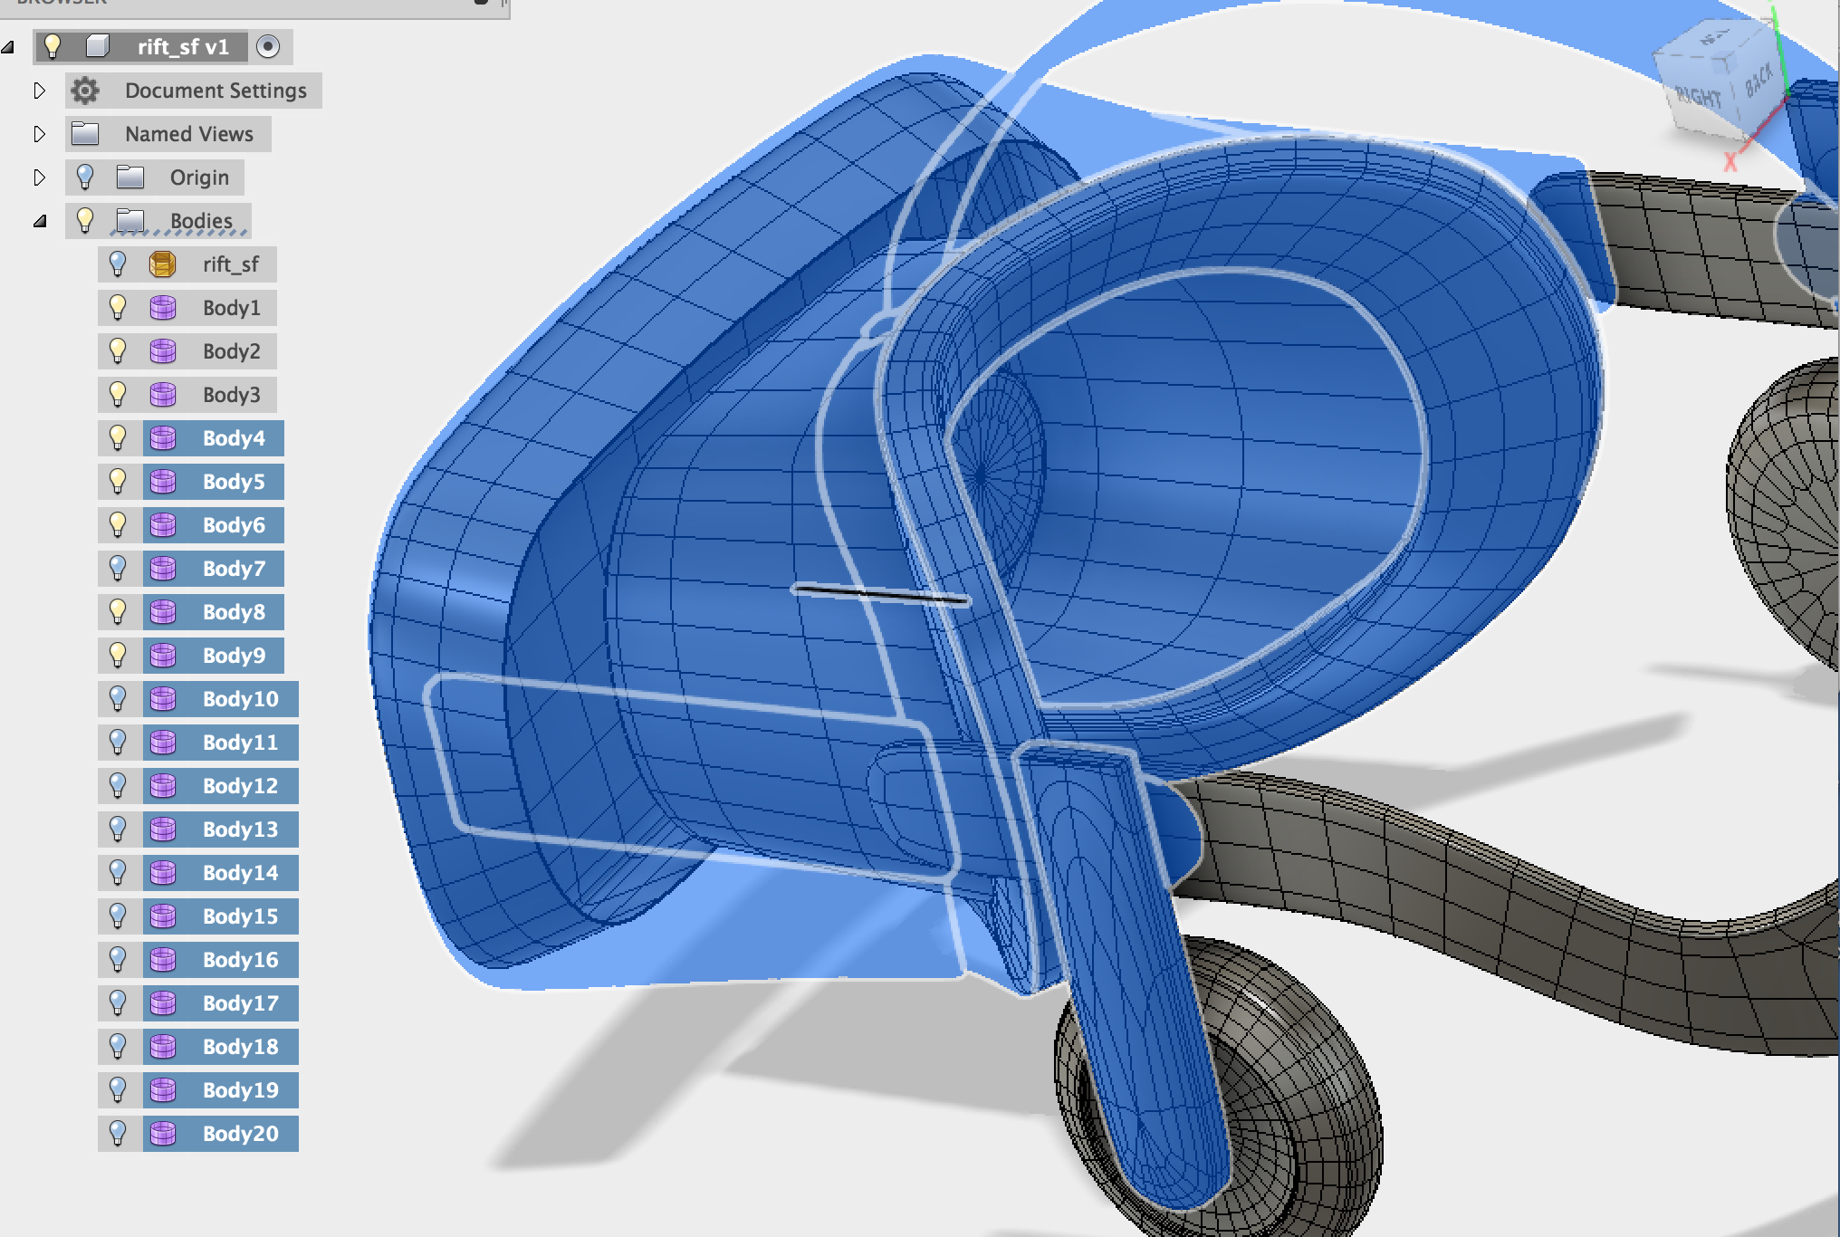
Task: Expand Document Settings disclosure triangle
Action: [x=38, y=91]
